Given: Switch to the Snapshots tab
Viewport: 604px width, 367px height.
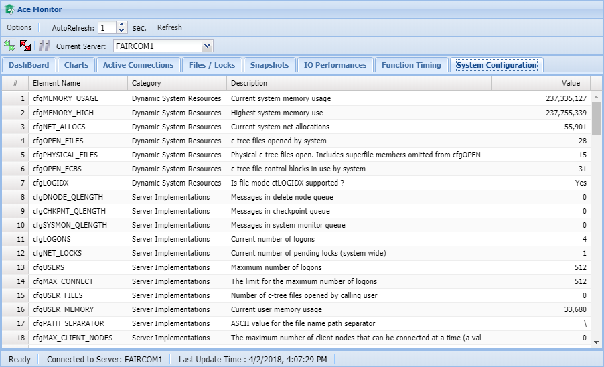Looking at the screenshot, I should [x=269, y=65].
